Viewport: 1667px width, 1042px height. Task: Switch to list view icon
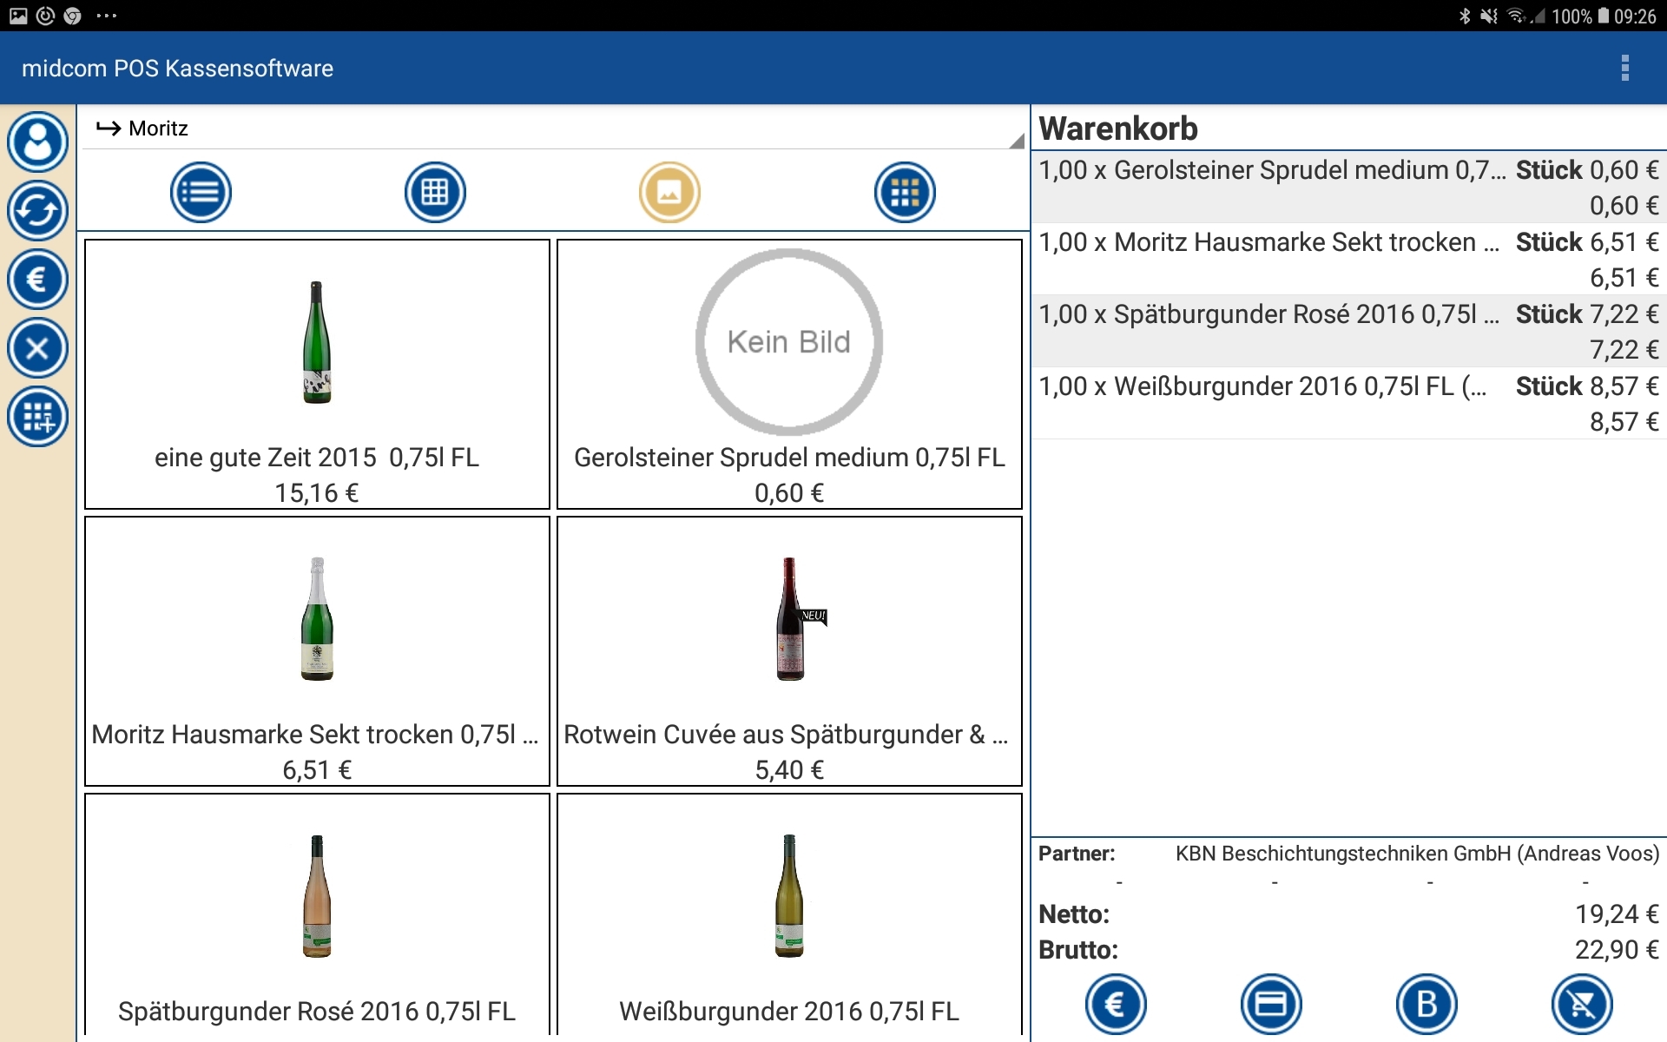(201, 192)
